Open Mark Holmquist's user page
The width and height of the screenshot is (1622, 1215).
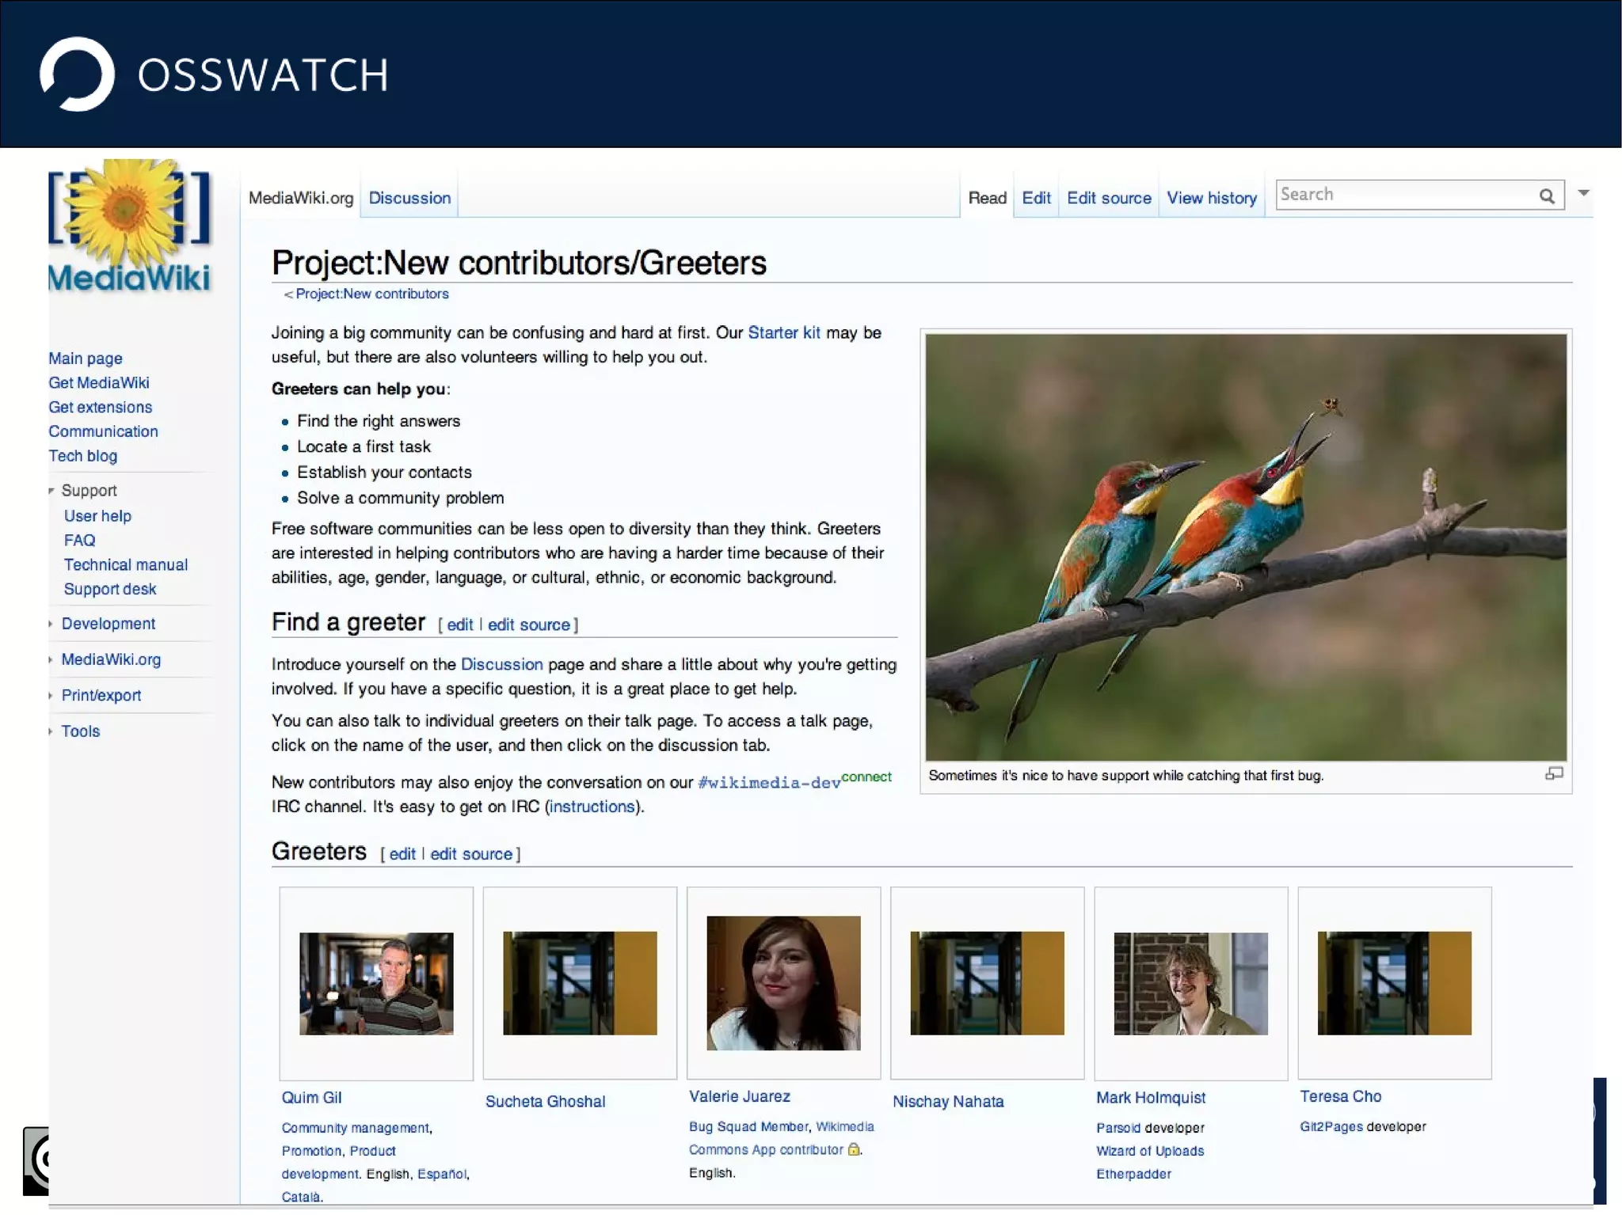coord(1151,1098)
